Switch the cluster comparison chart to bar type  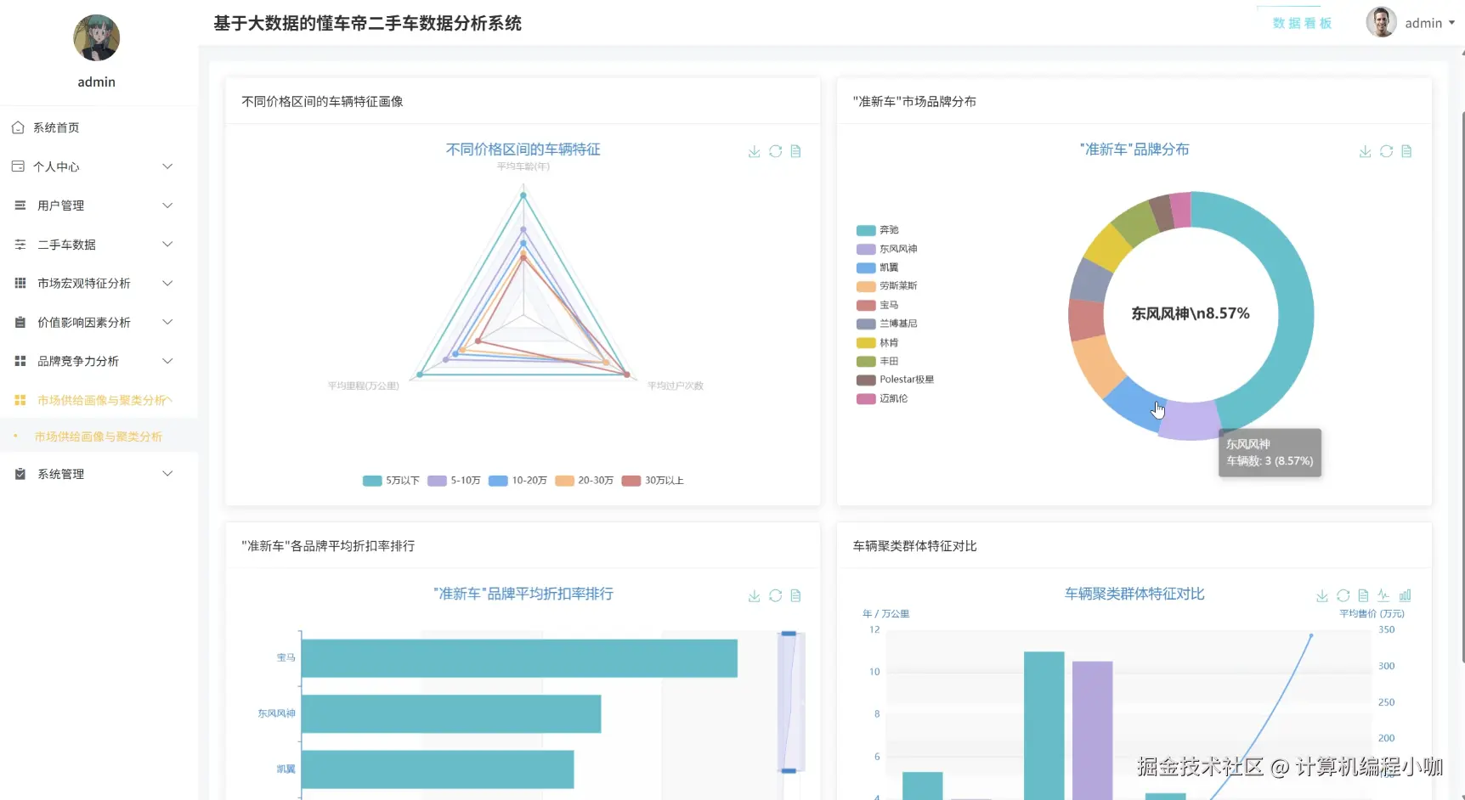1405,595
